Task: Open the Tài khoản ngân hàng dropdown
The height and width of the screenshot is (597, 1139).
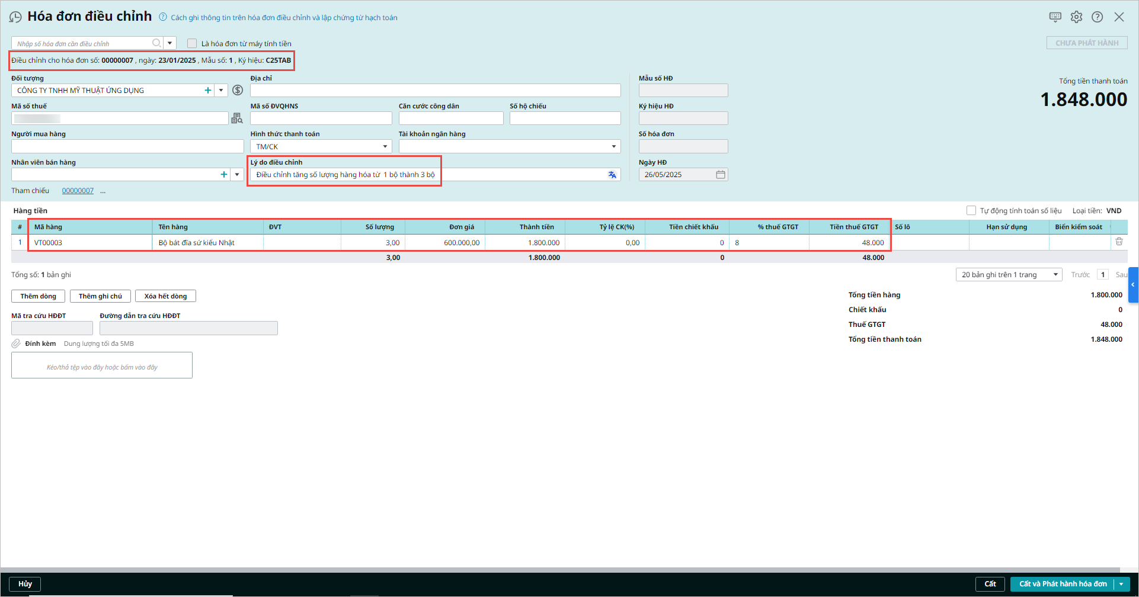Action: point(613,146)
